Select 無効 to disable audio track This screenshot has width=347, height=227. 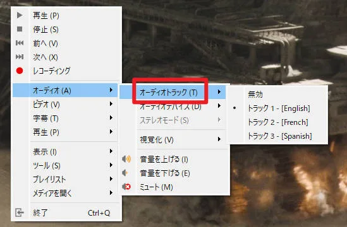click(277, 95)
